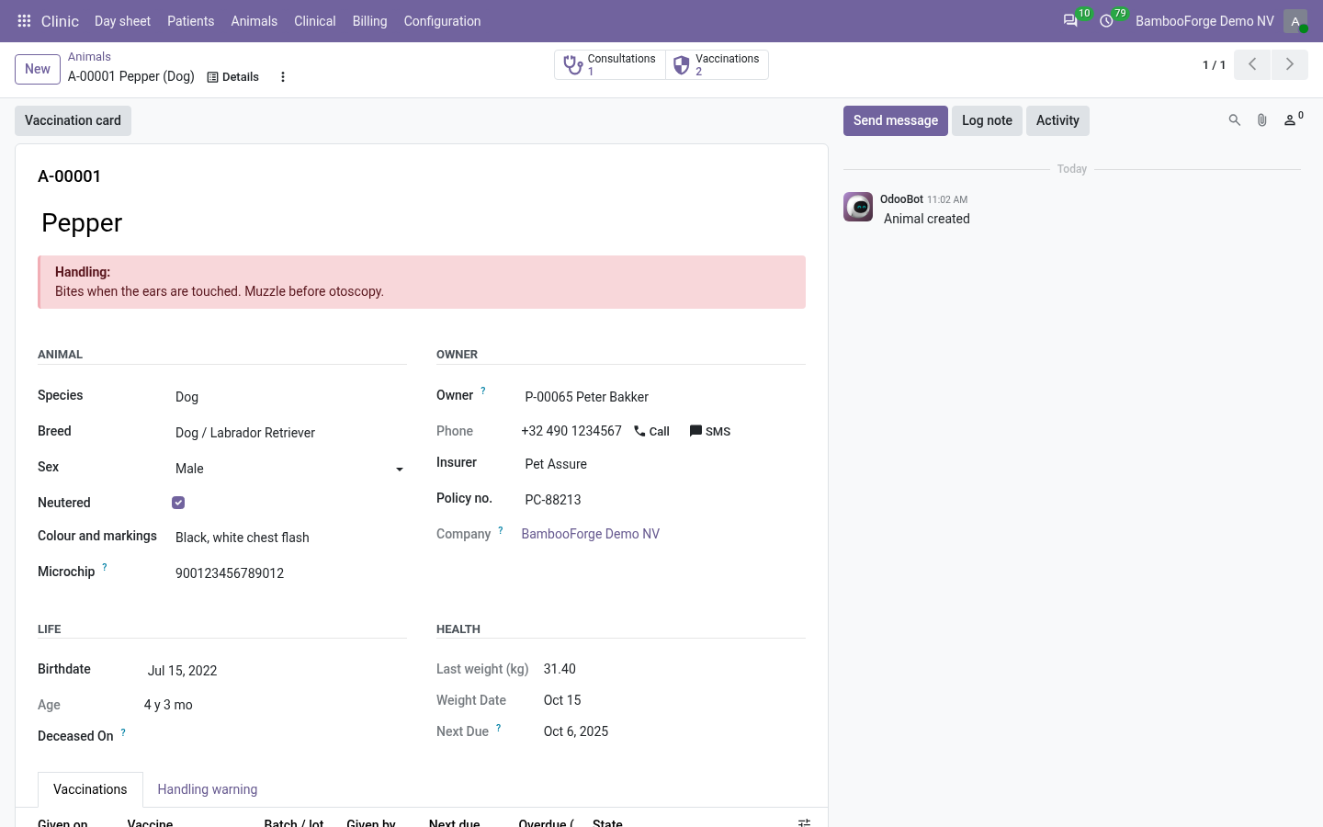
Task: Open the conversations icon with badge 10
Action: click(x=1070, y=21)
